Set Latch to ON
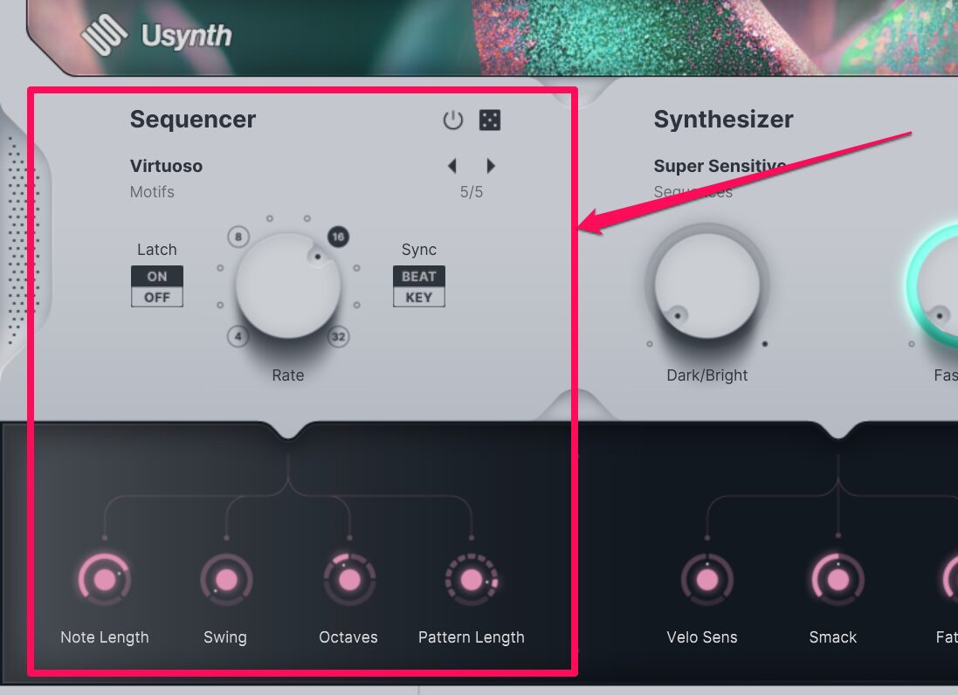958x695 pixels. 157,276
